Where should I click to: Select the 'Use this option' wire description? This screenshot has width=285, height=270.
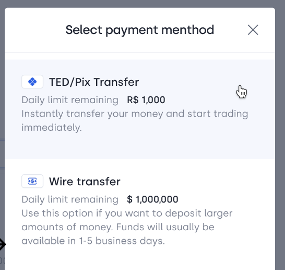[x=127, y=227]
